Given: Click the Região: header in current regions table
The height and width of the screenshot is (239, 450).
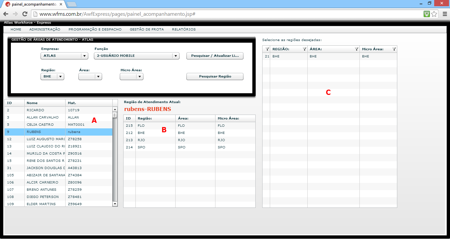Looking at the screenshot, I should 155,119.
